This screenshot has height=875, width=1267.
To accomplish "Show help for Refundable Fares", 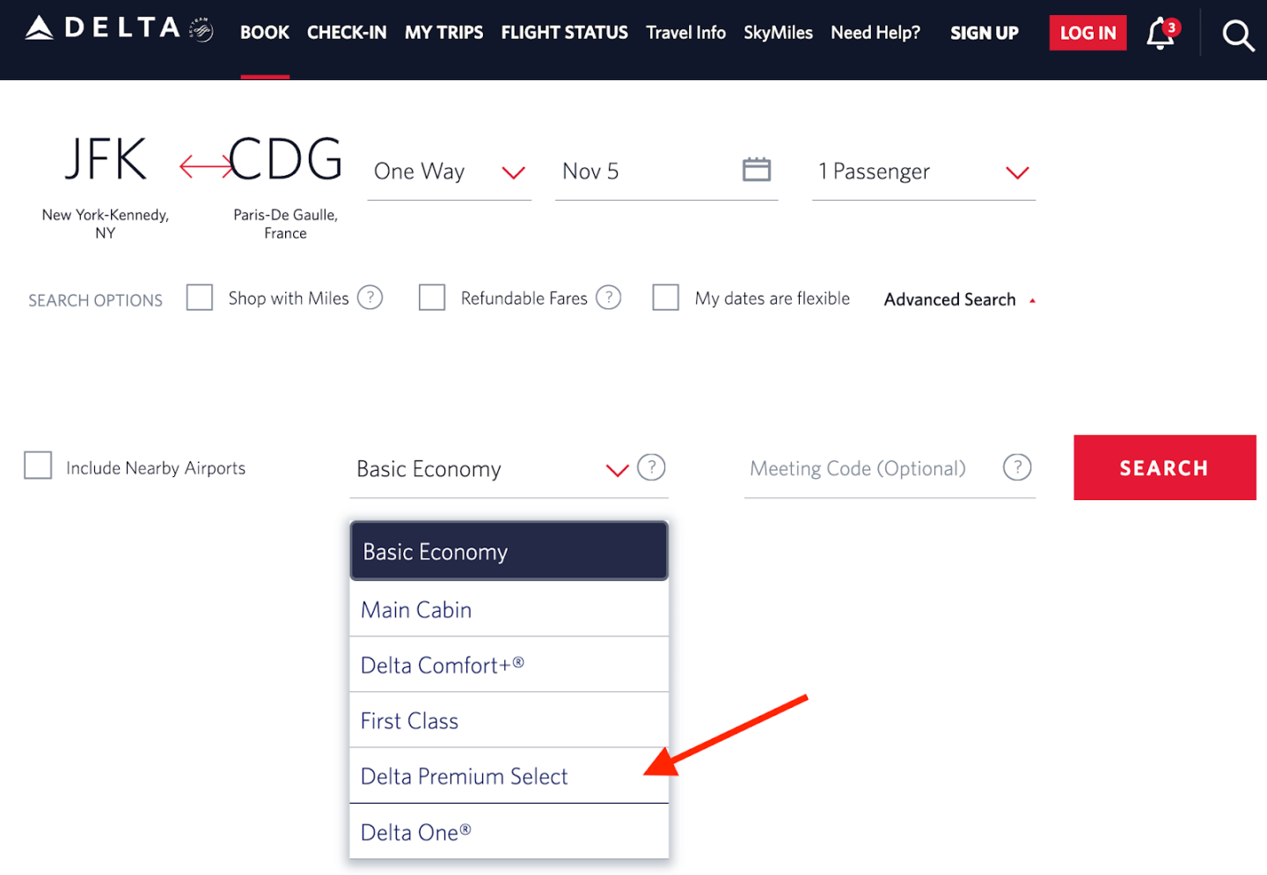I will coord(608,298).
